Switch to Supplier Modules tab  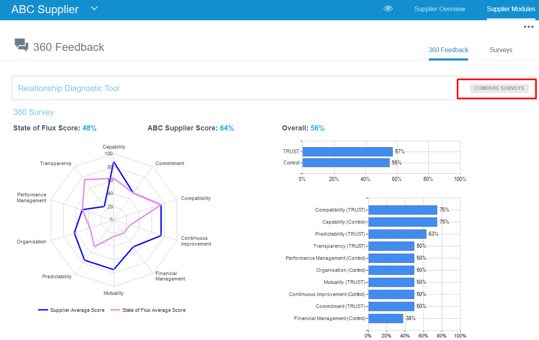[511, 9]
